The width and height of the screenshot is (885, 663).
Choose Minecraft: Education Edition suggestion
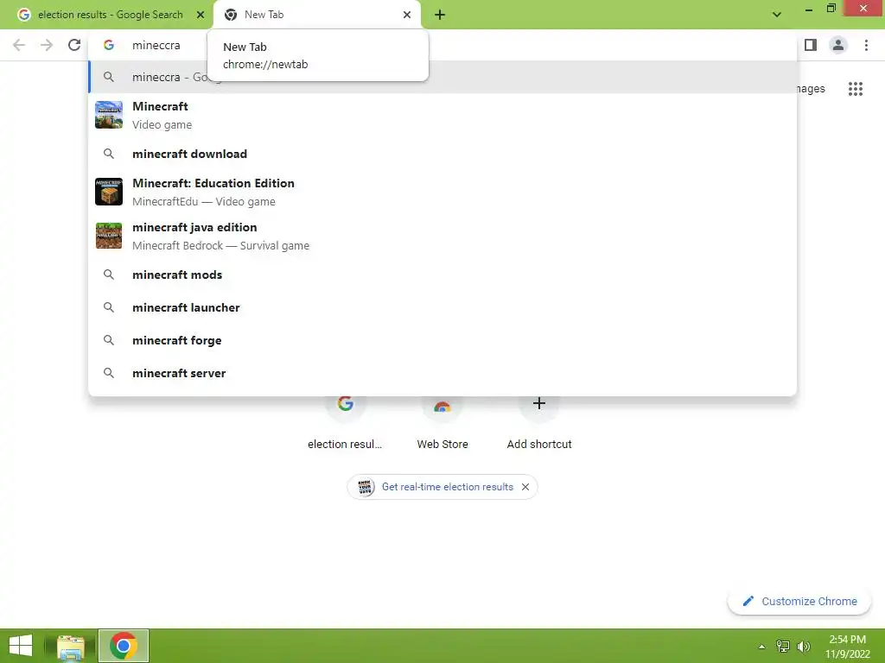(x=442, y=192)
